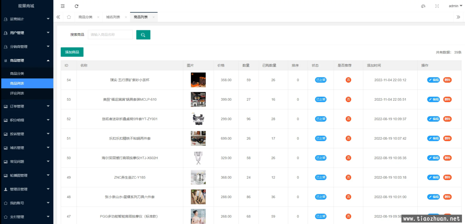Delete product ID 48
This screenshot has height=224, width=465.
click(x=447, y=197)
